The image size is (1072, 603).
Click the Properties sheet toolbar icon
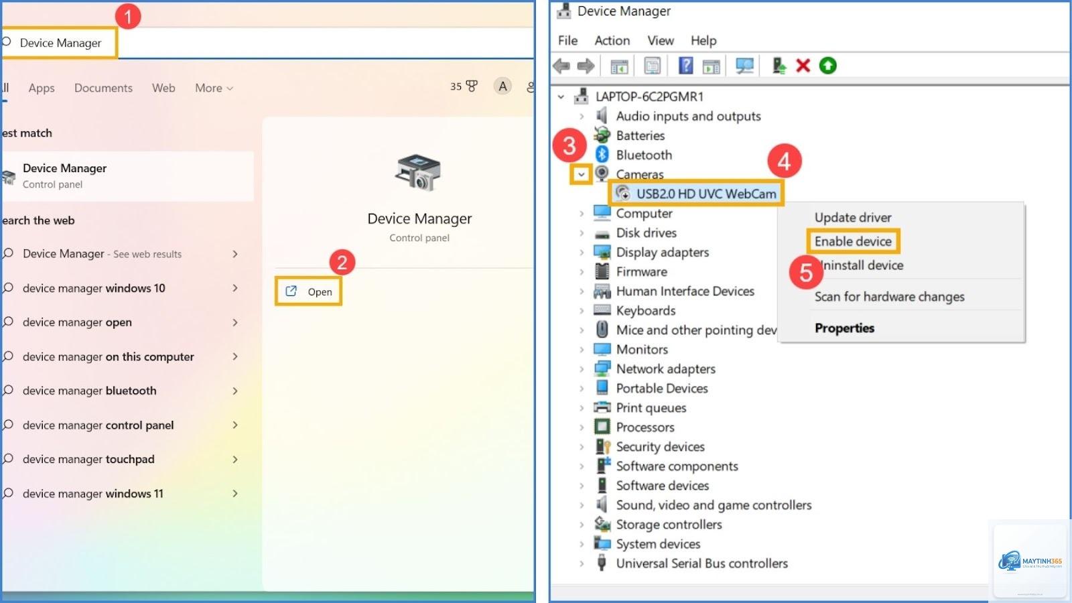pos(652,66)
